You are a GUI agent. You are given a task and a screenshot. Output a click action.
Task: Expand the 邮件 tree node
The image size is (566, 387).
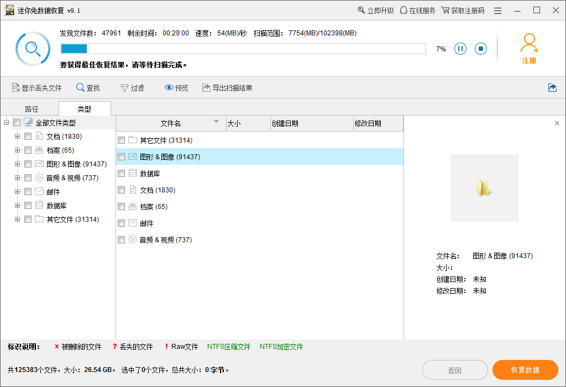coord(17,191)
